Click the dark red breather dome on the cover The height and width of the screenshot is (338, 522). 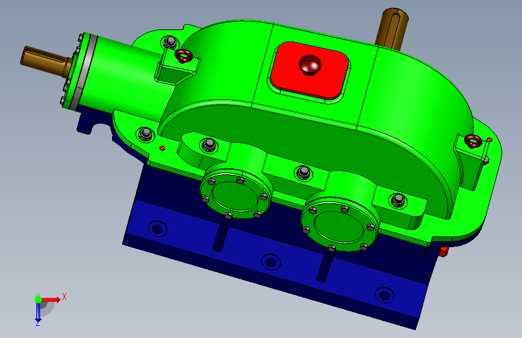pyautogui.click(x=310, y=65)
